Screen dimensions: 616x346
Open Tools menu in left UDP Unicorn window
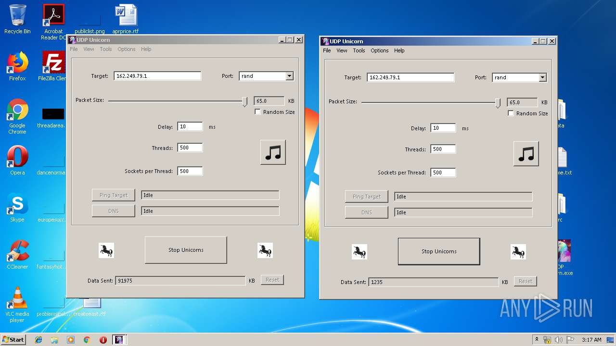click(106, 49)
